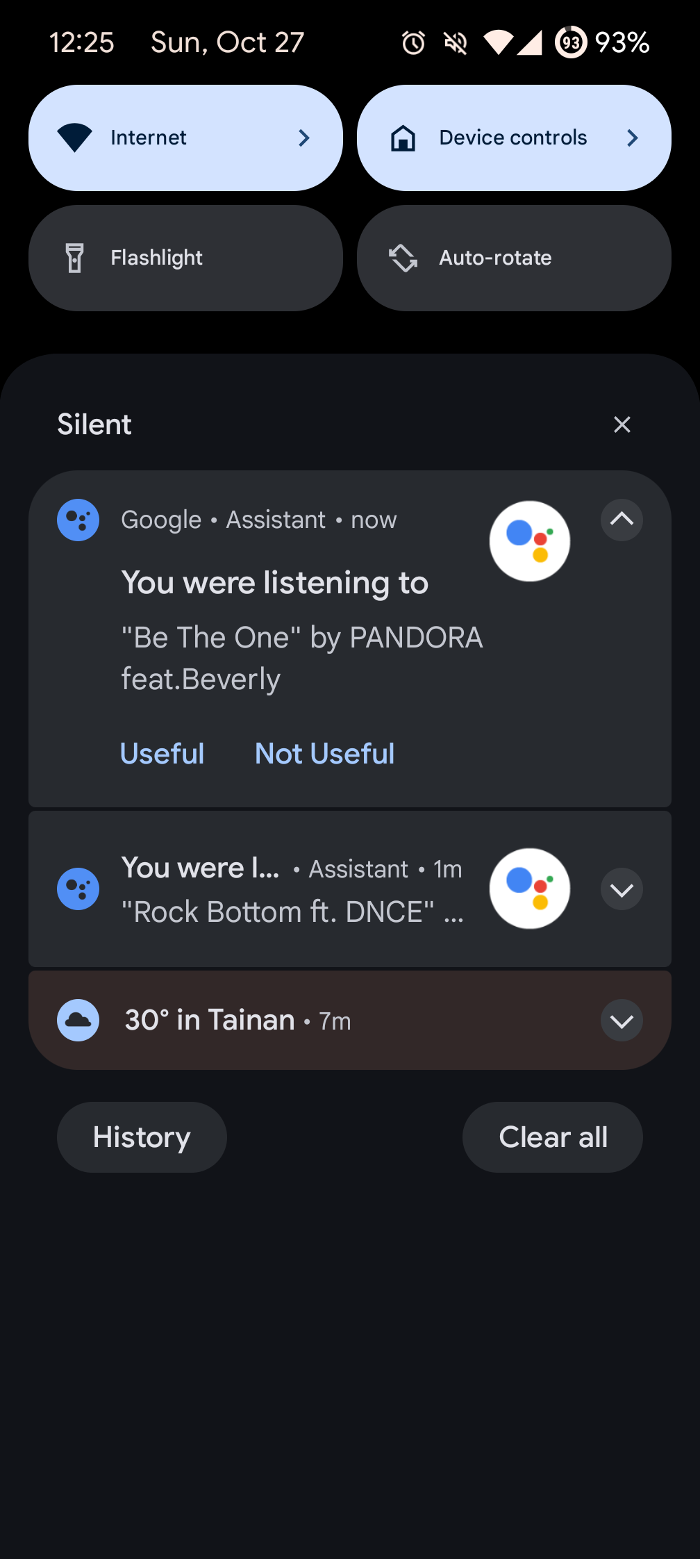
Task: Tap the Assistant logo on Rock Bottom notification
Action: [x=530, y=889]
